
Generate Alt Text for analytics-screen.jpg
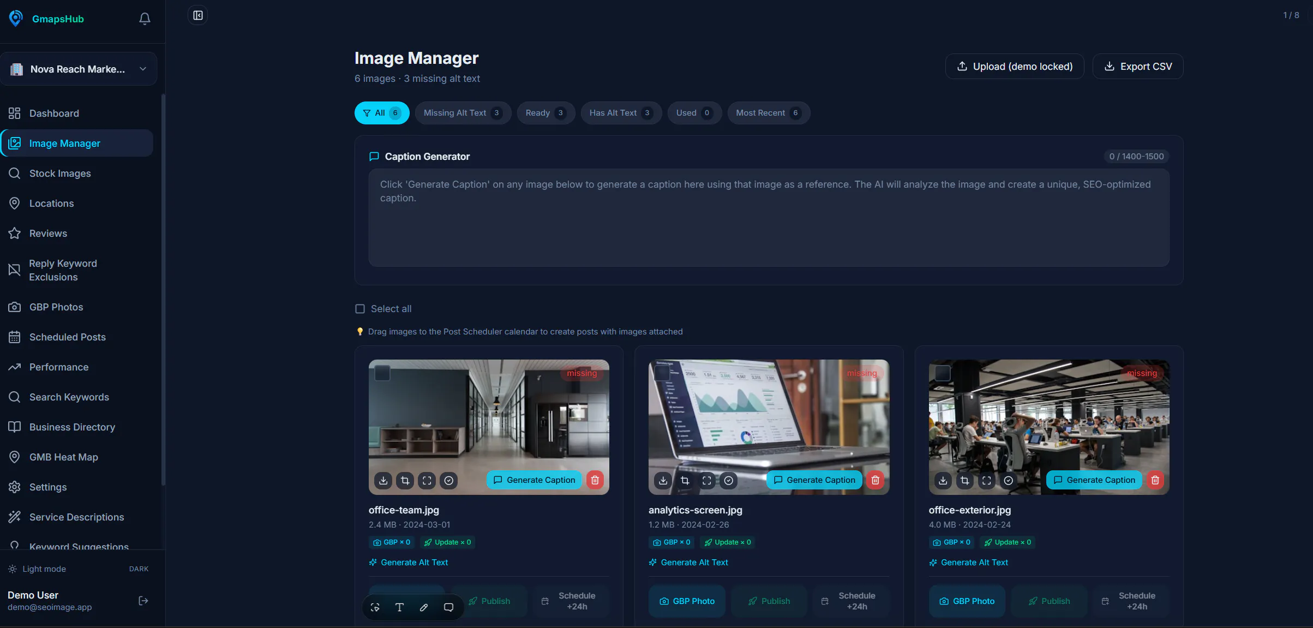click(x=688, y=563)
